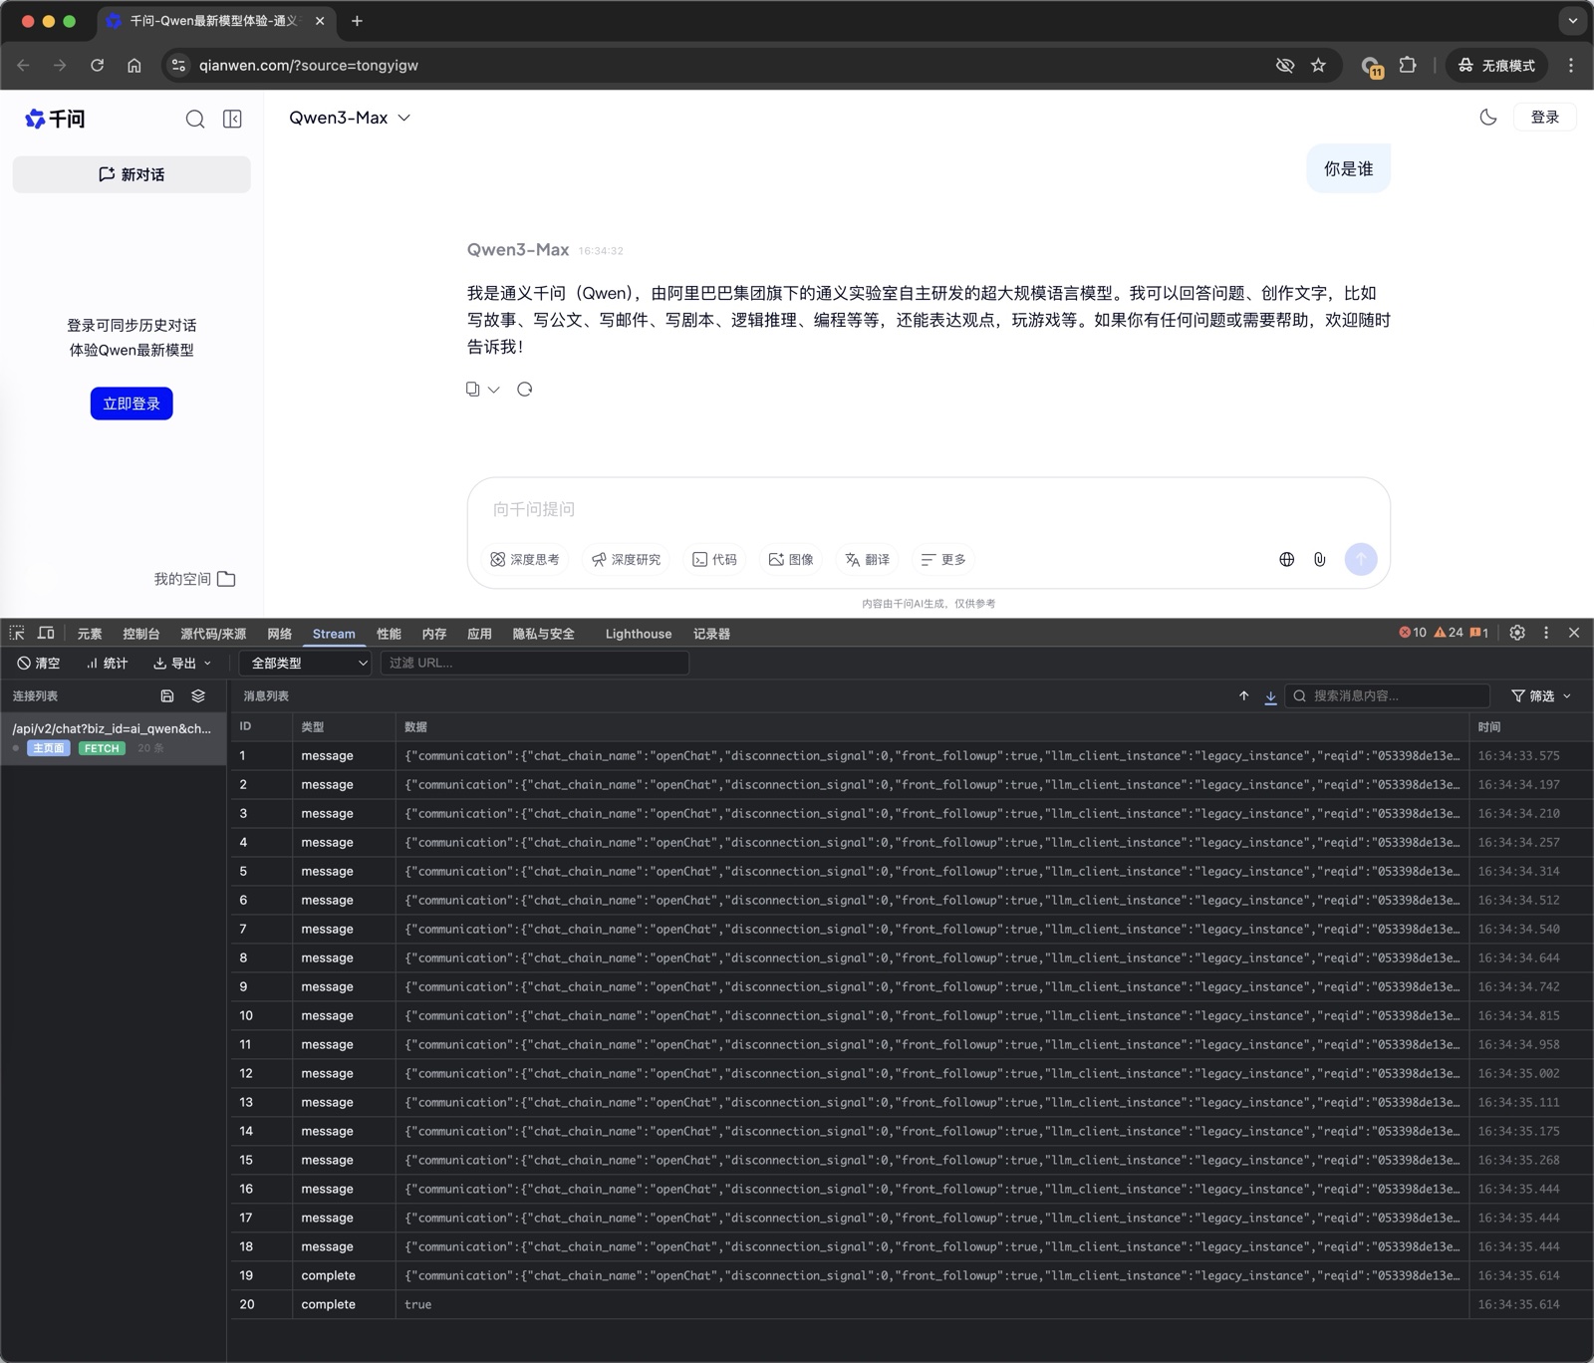Screen dimensions: 1594x1363
Task: Toggle device toolbar in DevTools
Action: [x=46, y=634]
